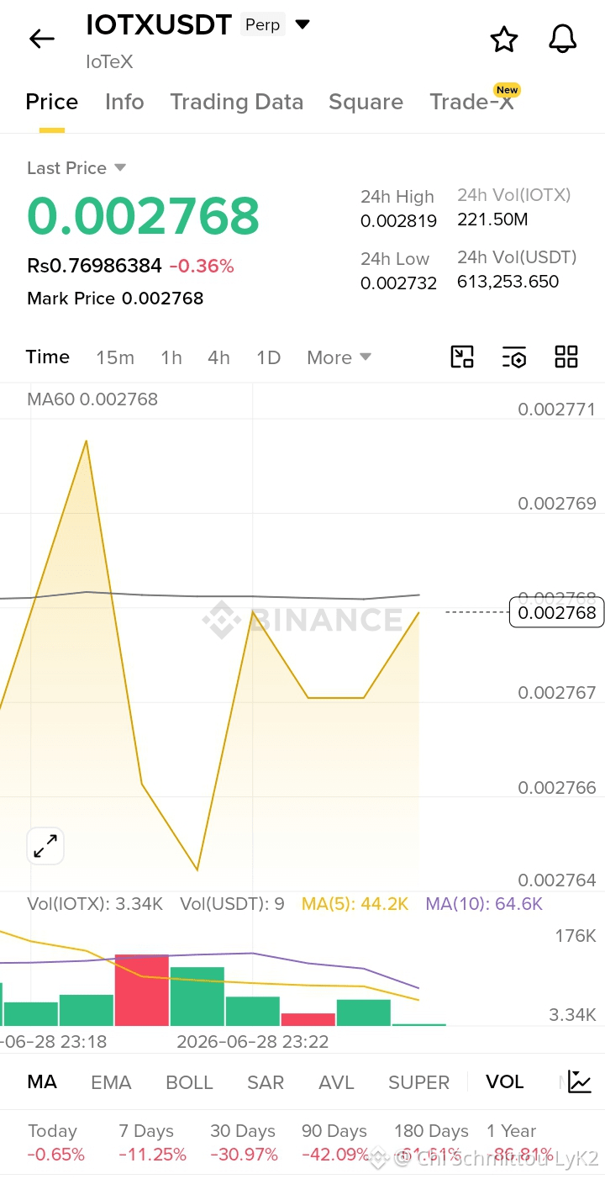Toggle the MA indicator on chart
Image resolution: width=605 pixels, height=1179 pixels.
42,1081
